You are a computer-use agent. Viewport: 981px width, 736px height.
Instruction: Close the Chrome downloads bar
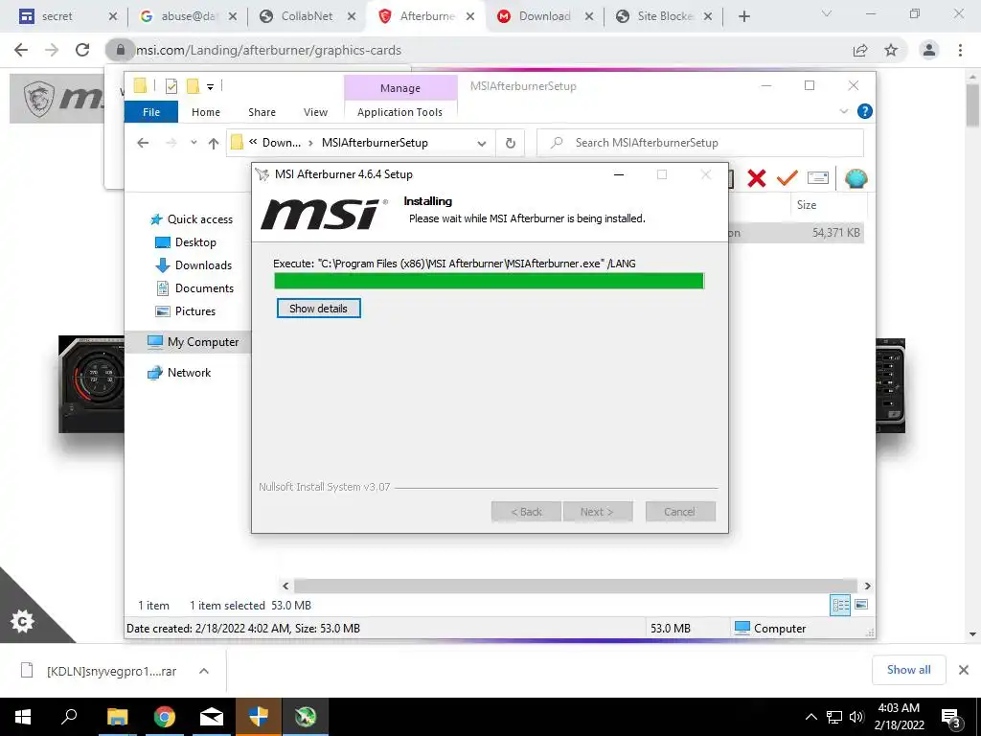964,670
